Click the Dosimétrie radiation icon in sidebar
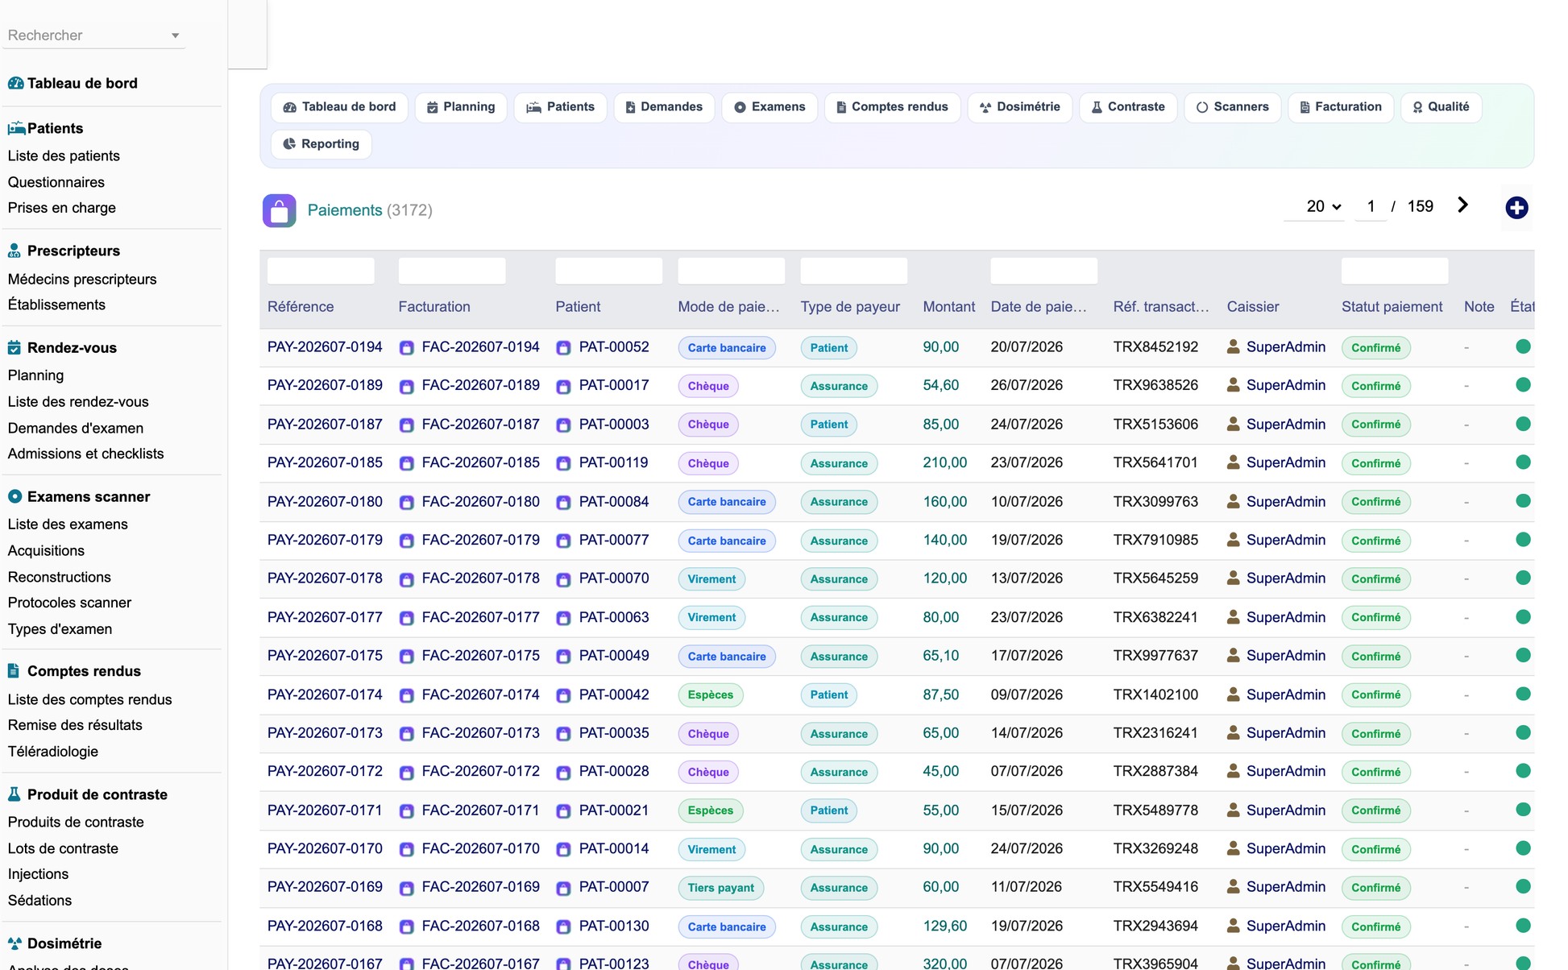Screen dimensions: 1568x970 click(15, 943)
